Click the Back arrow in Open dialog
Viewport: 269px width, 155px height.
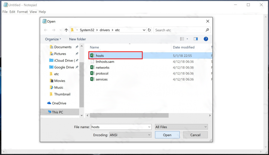click(x=46, y=30)
